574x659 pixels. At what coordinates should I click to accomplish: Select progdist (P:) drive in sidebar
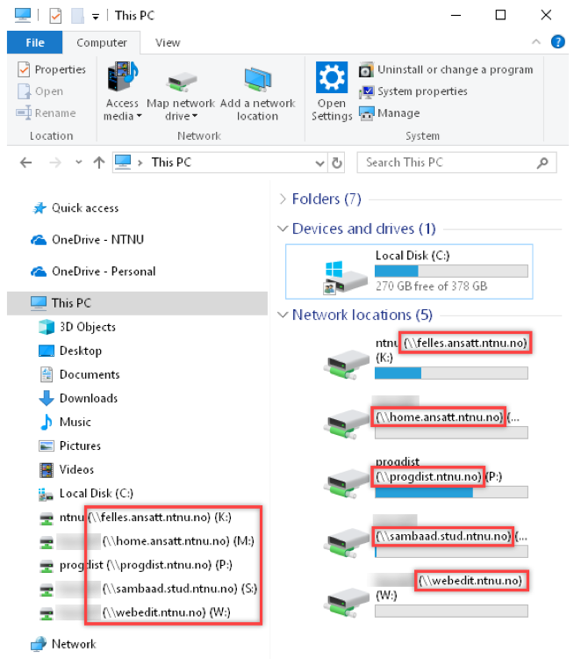[x=136, y=565]
